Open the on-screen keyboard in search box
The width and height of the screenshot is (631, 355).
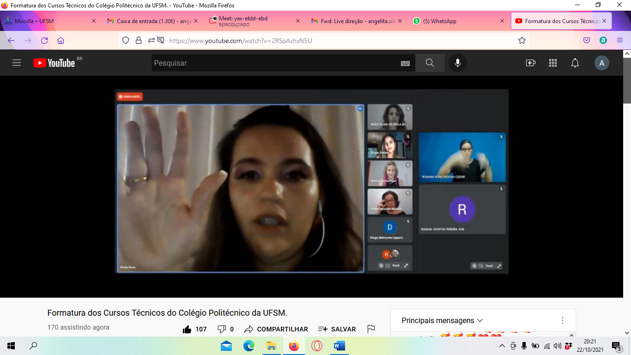[405, 63]
